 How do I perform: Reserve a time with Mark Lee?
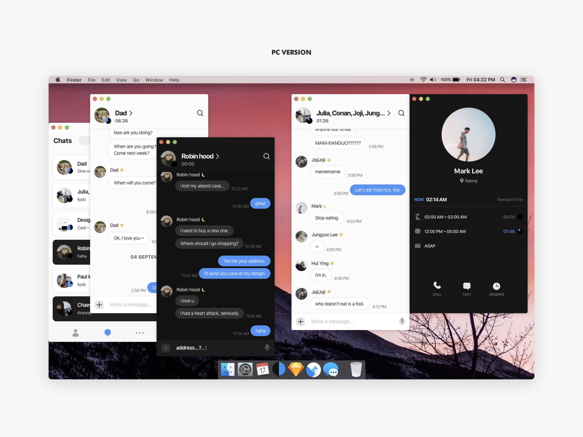pos(497,289)
